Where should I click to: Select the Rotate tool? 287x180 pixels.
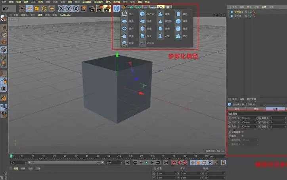pos(44,8)
